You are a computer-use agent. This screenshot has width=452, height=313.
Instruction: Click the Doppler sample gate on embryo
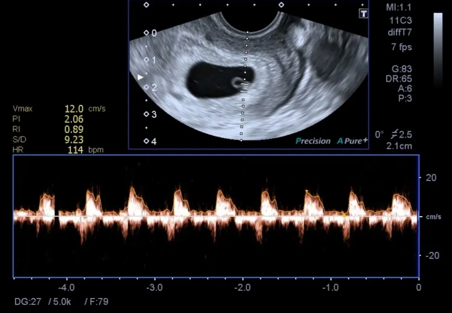click(244, 88)
